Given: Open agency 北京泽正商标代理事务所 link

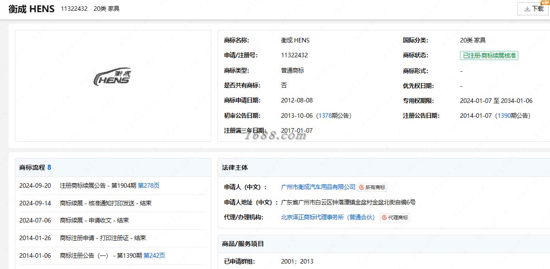Looking at the screenshot, I should [328, 217].
